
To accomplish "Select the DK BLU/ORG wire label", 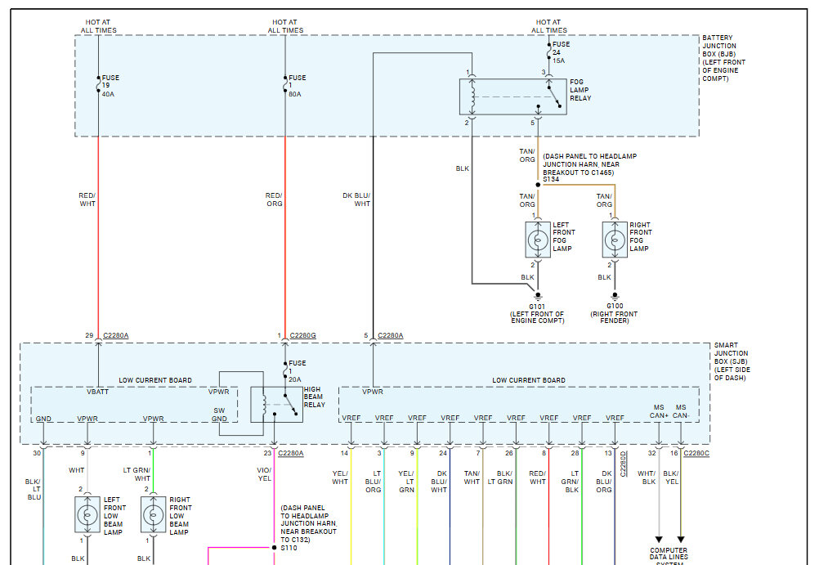I will point(604,482).
